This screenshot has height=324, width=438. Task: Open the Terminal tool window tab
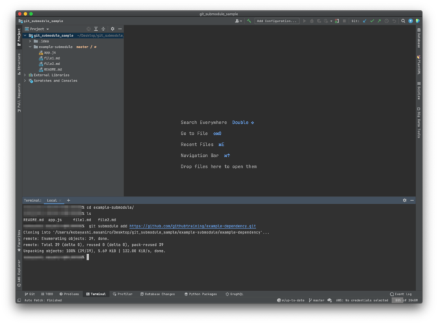pyautogui.click(x=96, y=294)
